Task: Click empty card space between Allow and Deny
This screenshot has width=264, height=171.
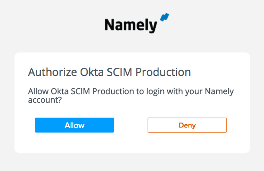Action: click(131, 125)
